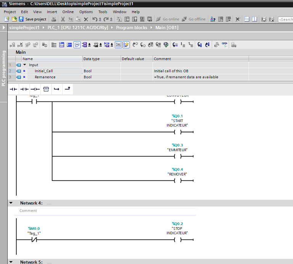Open the Options menu
The width and height of the screenshot is (293, 264).
86,12
